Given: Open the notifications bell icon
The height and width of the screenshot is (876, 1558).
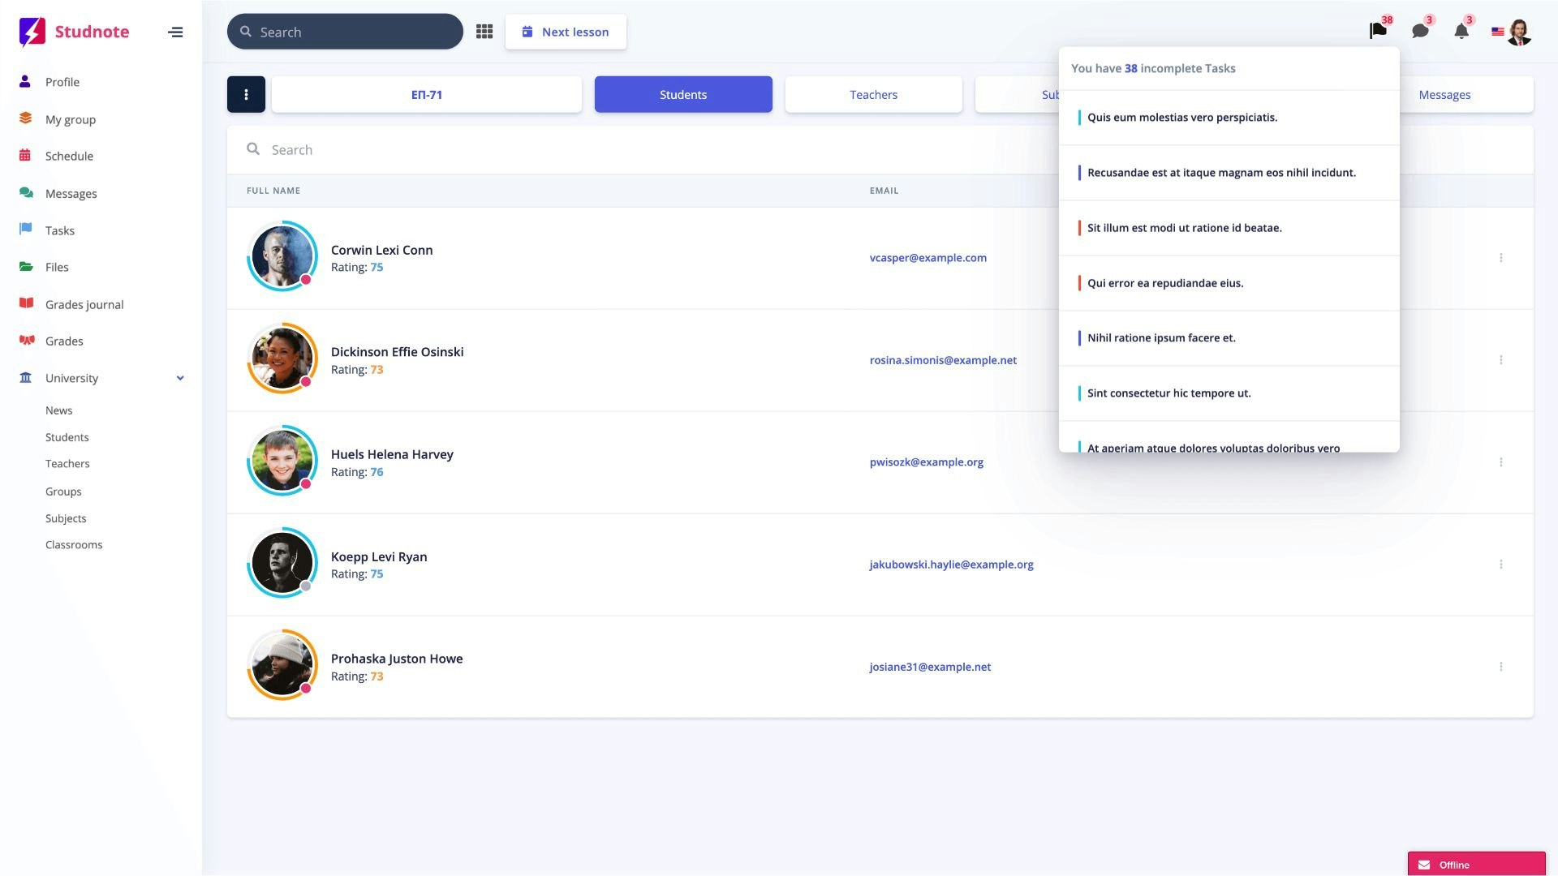Looking at the screenshot, I should 1461,32.
